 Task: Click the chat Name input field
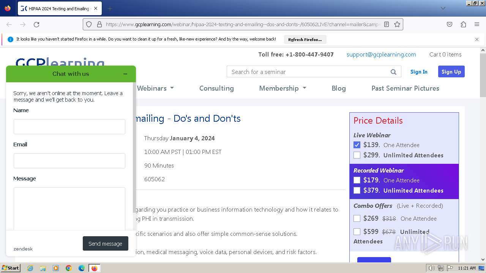click(69, 127)
